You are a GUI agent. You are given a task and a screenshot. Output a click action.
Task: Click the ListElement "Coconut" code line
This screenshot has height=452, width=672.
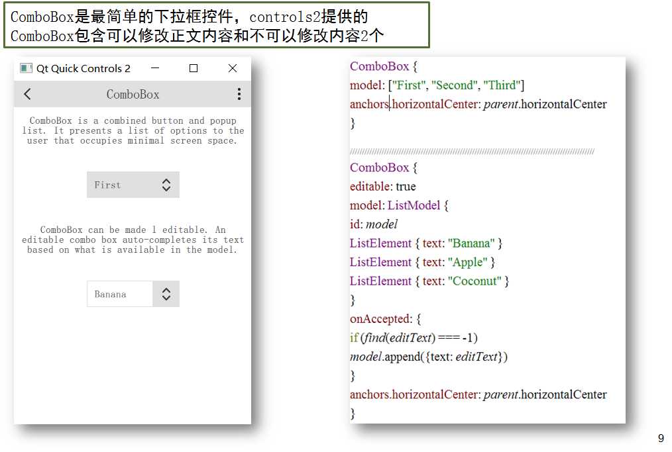(x=429, y=281)
